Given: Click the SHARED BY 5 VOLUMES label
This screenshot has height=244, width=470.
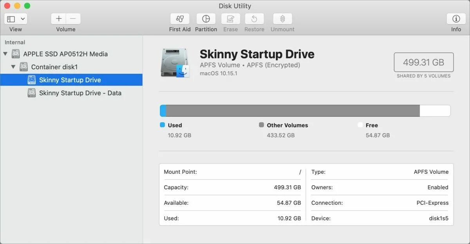Looking at the screenshot, I should 424,76.
